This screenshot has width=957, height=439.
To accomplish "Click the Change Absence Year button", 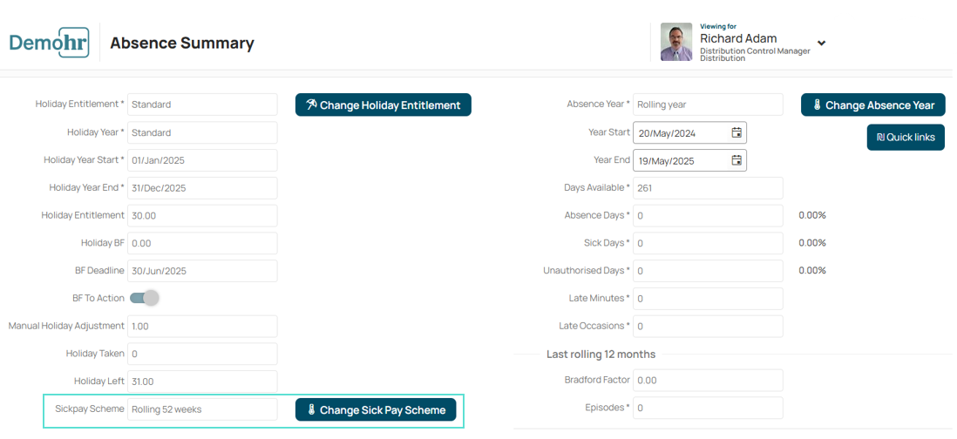I will (872, 105).
